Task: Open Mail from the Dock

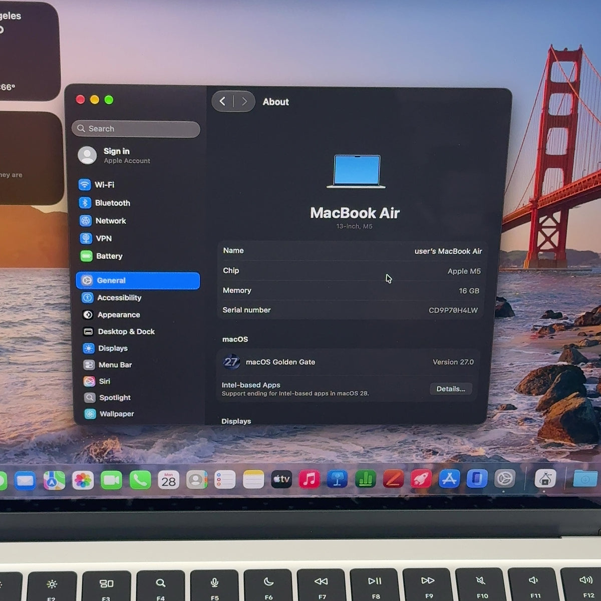Action: point(25,481)
